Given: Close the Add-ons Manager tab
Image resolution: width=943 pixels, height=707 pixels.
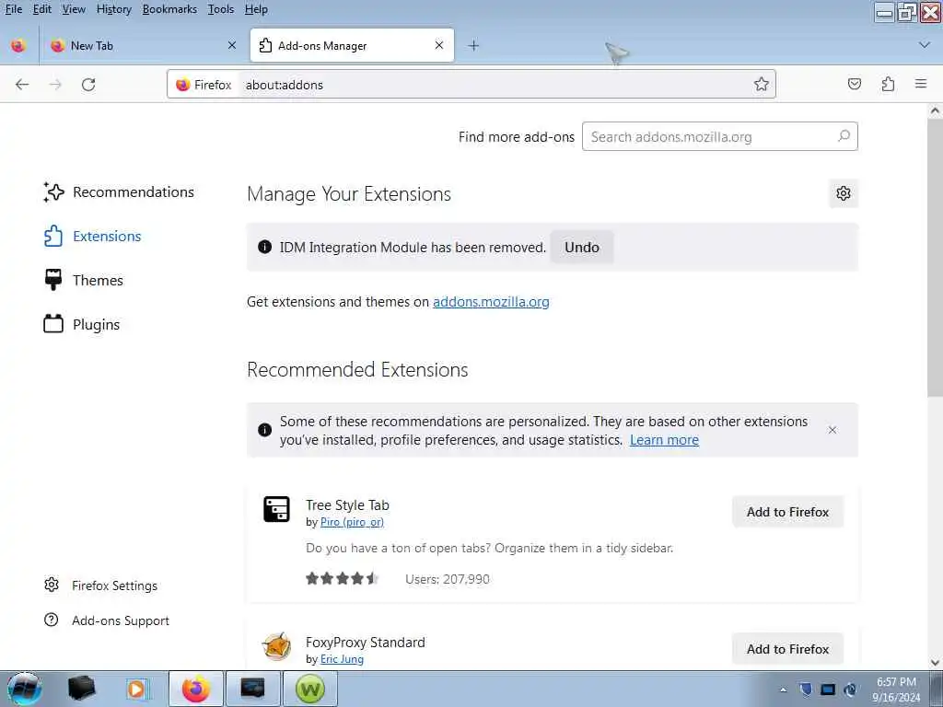Looking at the screenshot, I should click(x=439, y=45).
